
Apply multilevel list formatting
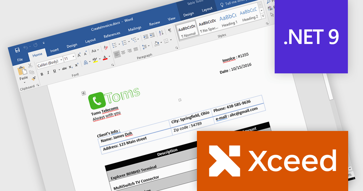tap(134, 40)
